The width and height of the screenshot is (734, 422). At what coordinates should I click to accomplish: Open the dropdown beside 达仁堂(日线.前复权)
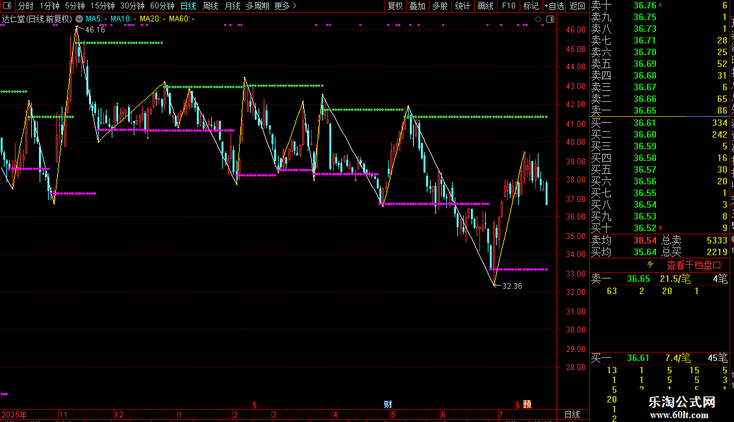click(79, 19)
